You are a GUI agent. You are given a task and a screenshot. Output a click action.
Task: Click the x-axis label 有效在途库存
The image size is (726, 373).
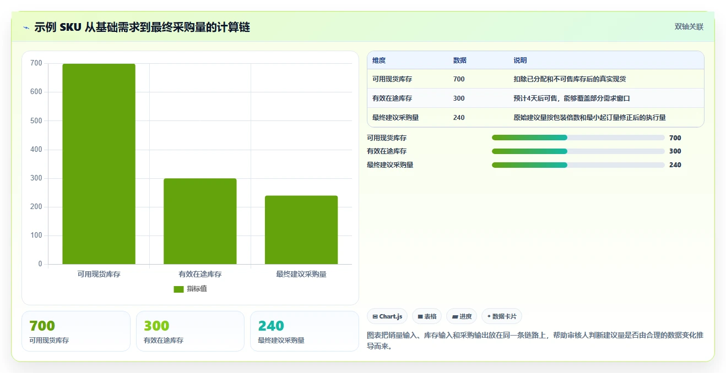point(200,274)
